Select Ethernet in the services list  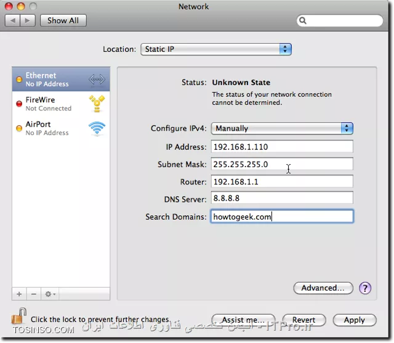click(61, 80)
